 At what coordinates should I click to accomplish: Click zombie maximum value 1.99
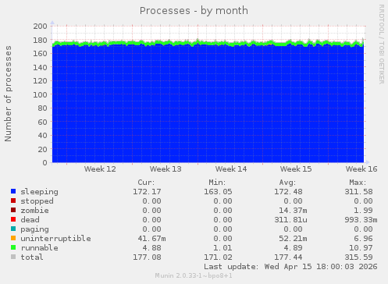tap(364, 211)
